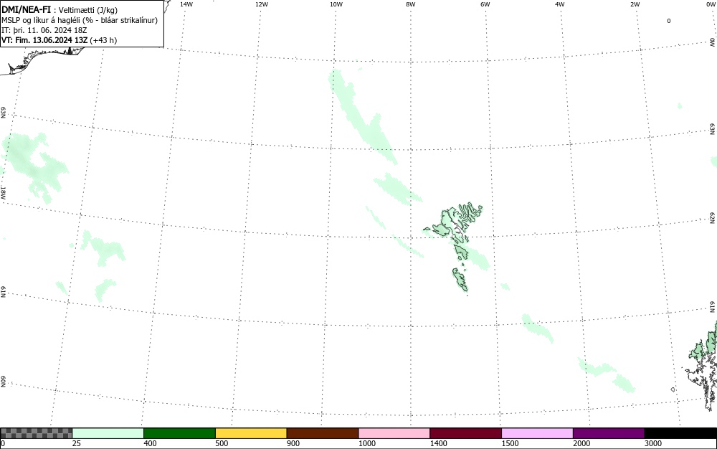717x449 pixels.
Task: Click the "500" legend value
Action: 222,443
